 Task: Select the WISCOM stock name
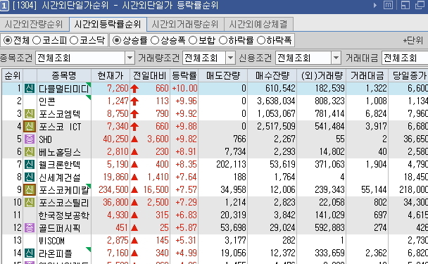(x=52, y=241)
